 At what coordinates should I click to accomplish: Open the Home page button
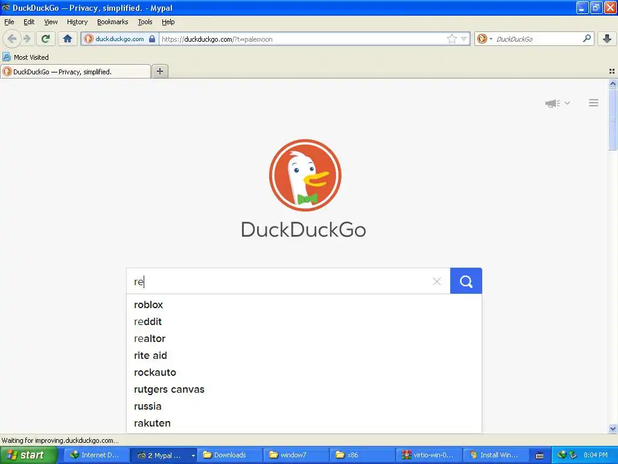click(68, 39)
